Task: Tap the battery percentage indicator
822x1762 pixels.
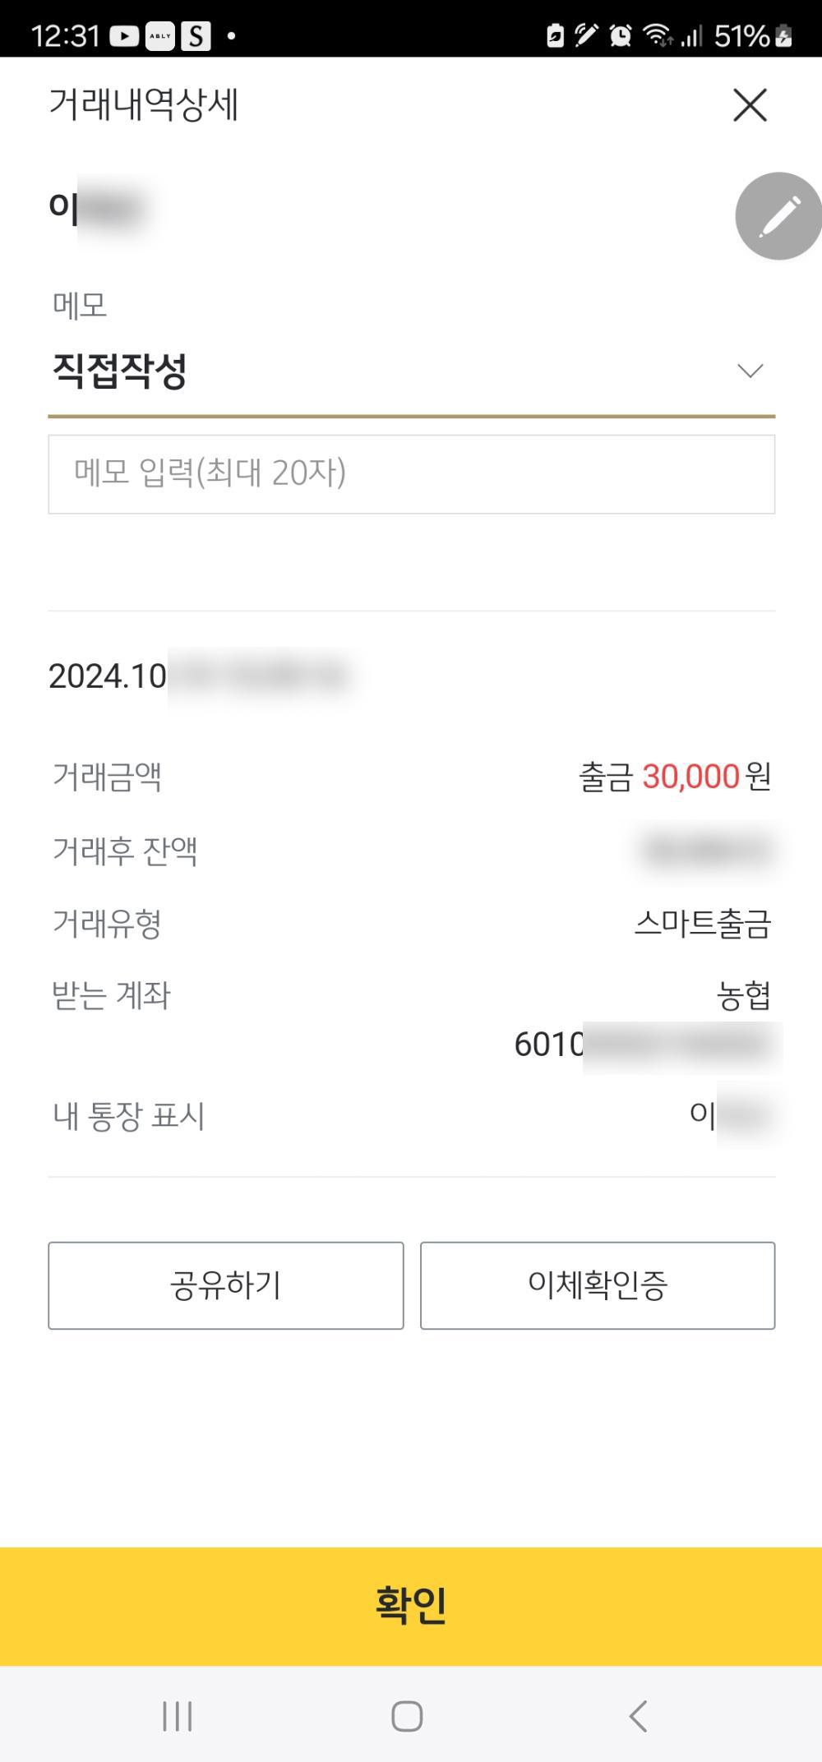Action: coord(741,36)
